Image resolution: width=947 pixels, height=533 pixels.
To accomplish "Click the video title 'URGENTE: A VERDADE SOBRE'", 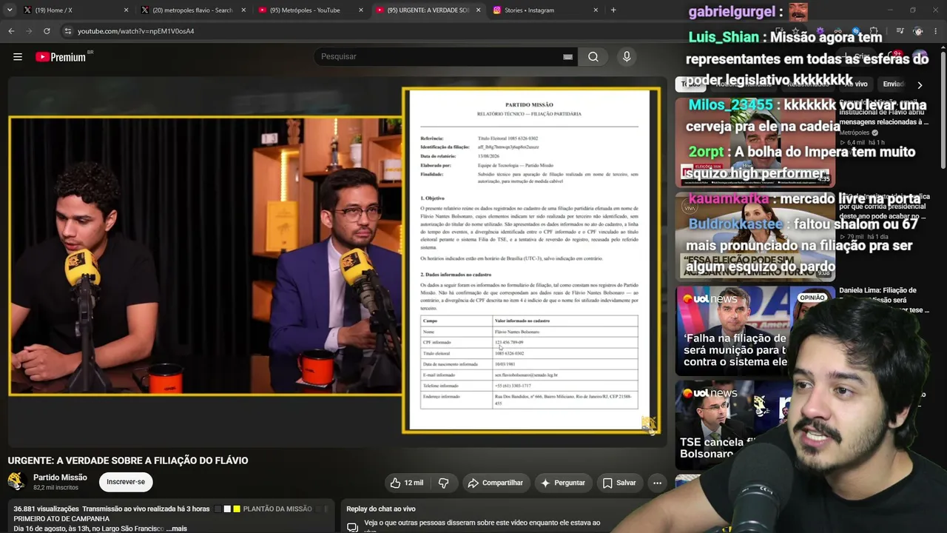I will point(128,460).
